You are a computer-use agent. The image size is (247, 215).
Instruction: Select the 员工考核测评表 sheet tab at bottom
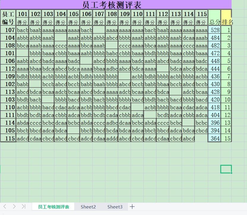tap(53, 207)
